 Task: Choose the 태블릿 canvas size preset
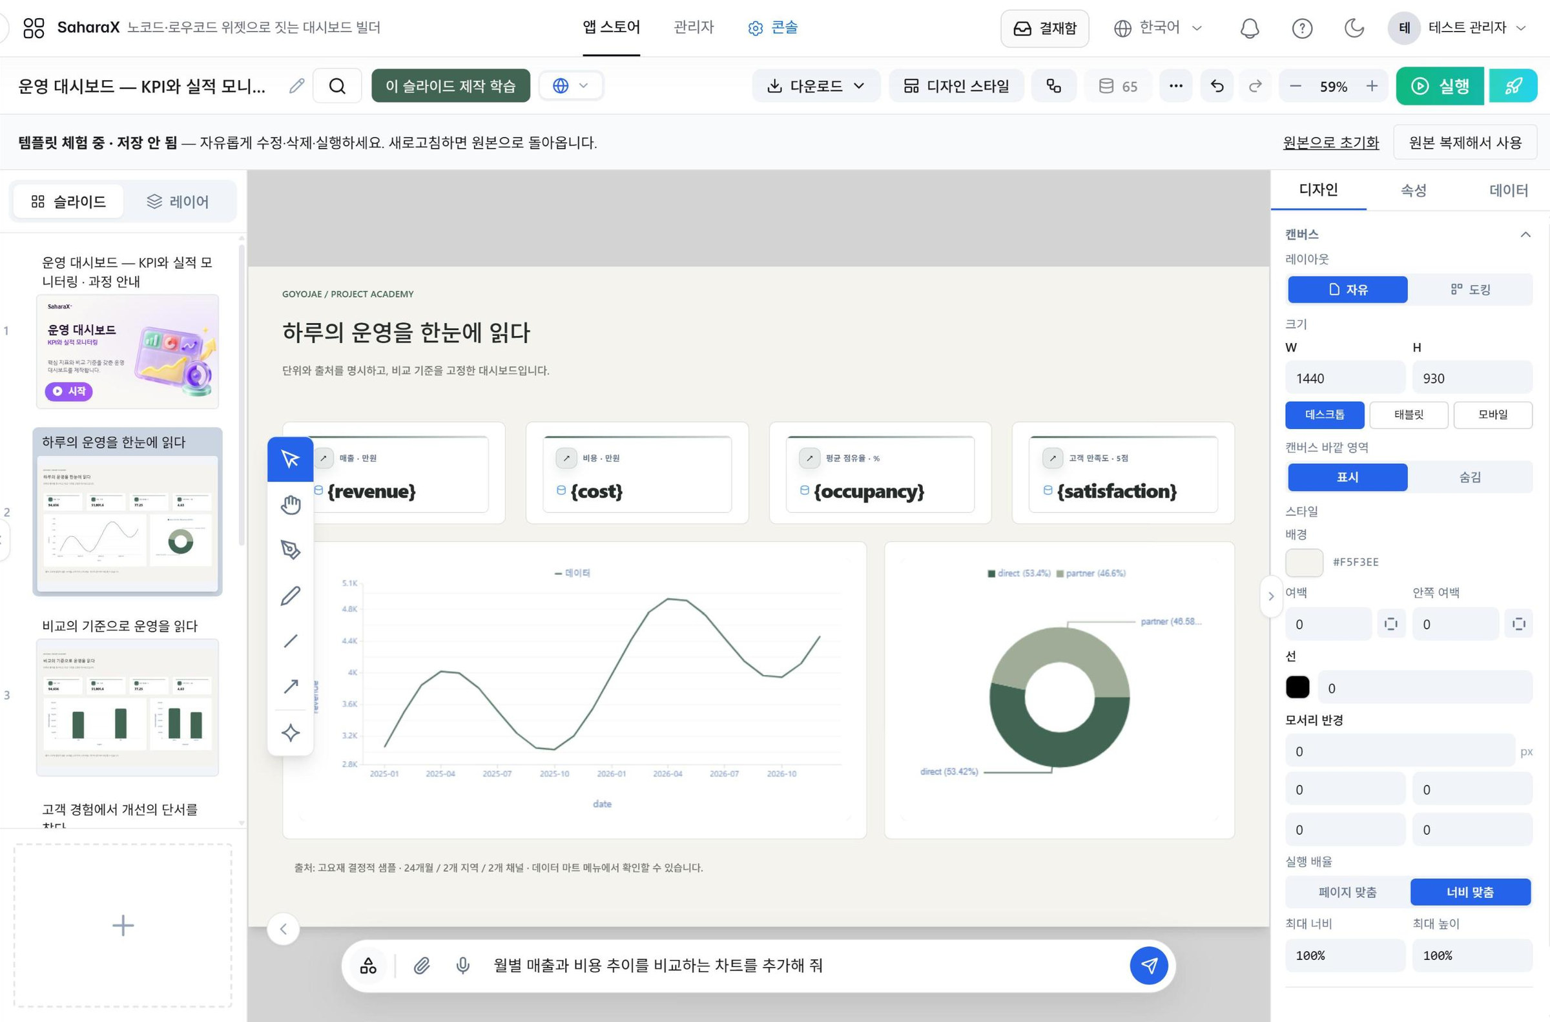pyautogui.click(x=1409, y=415)
